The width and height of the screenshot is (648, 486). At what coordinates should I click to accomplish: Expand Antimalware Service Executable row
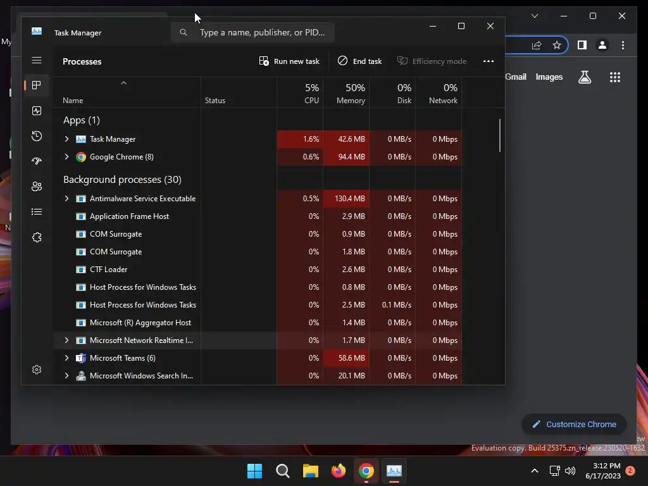(x=66, y=198)
